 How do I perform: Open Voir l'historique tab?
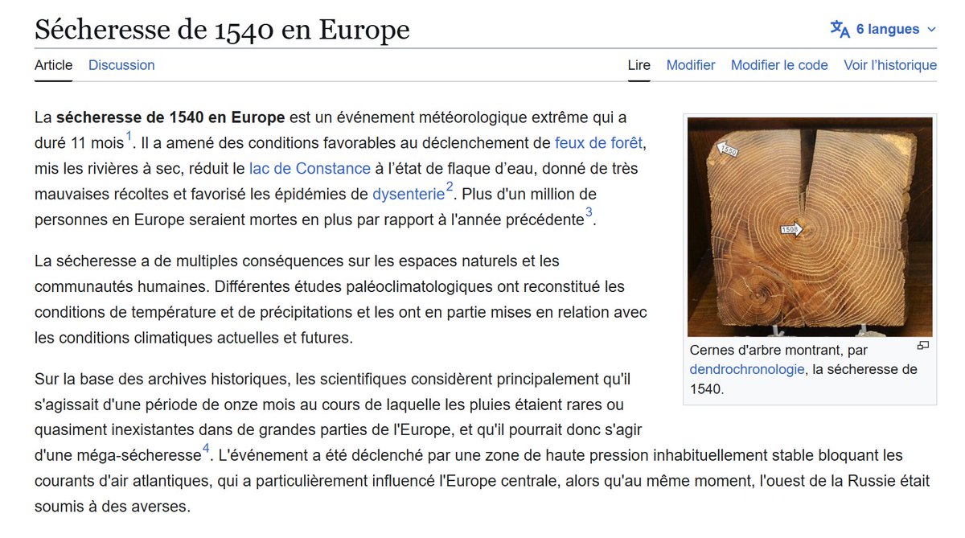pos(890,65)
